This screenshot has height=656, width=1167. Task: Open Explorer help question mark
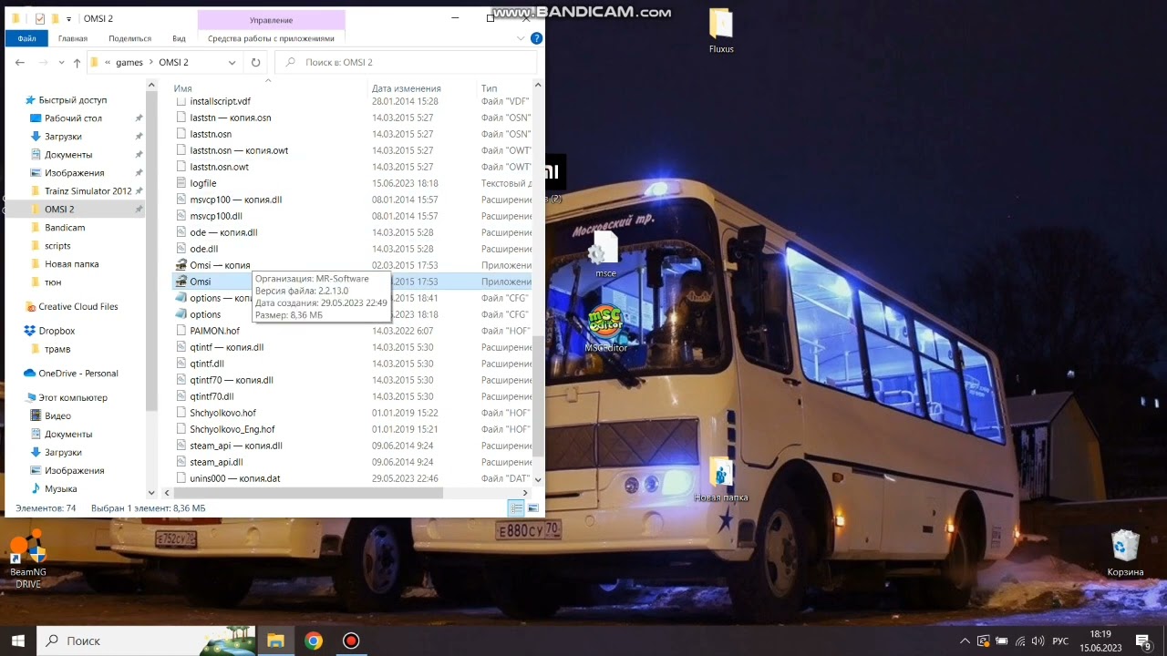tap(537, 38)
